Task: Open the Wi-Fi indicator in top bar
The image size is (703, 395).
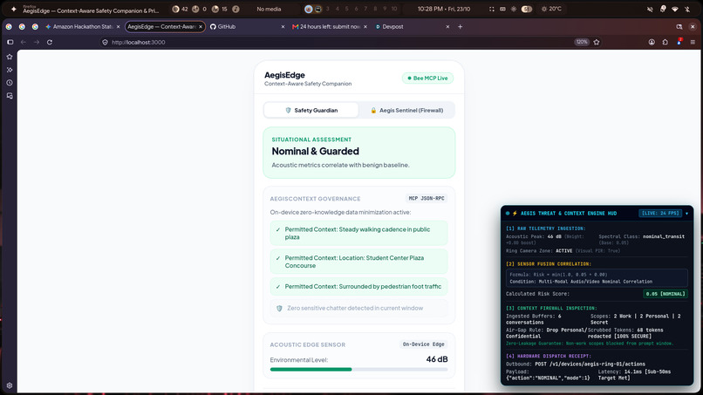Action: coord(675,9)
